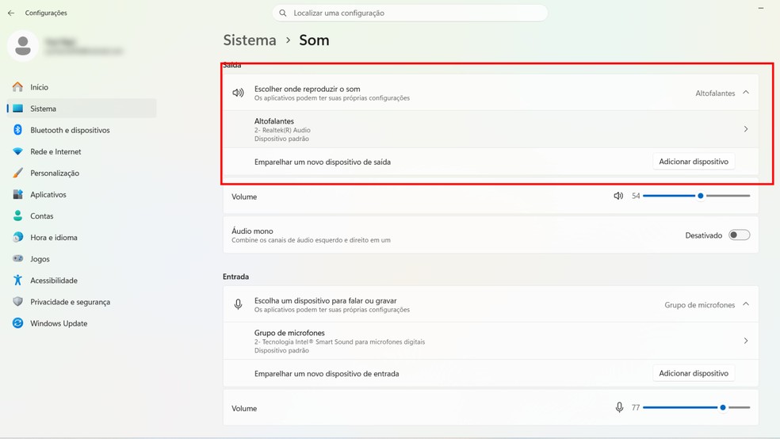This screenshot has width=780, height=439.
Task: Open Hora e idioma settings
Action: [x=82, y=237]
